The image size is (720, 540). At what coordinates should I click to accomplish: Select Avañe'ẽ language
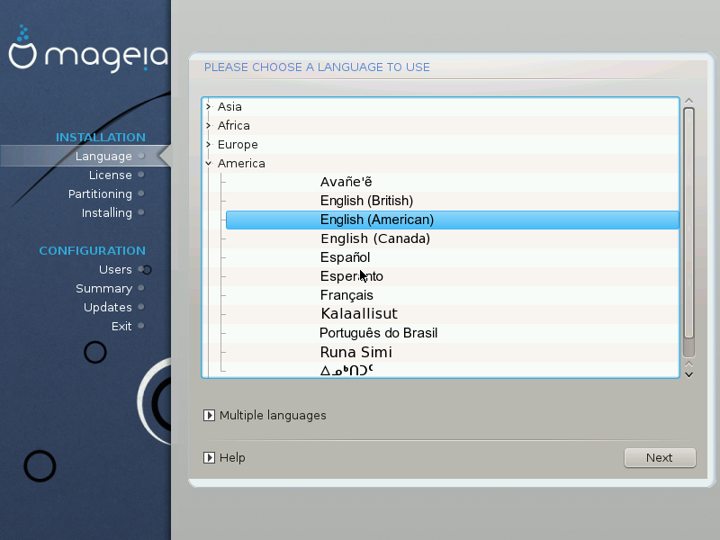coord(346,182)
